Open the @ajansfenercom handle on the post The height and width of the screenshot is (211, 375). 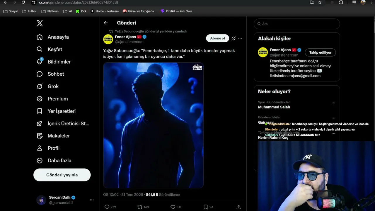129,42
